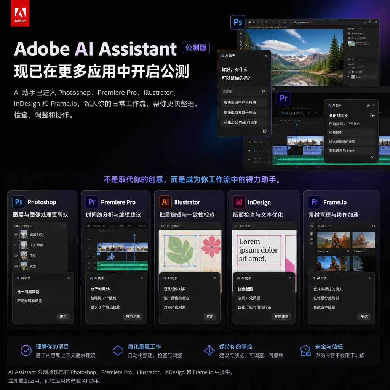Click the sparkle icon beside 保持你的掌控

209,350
